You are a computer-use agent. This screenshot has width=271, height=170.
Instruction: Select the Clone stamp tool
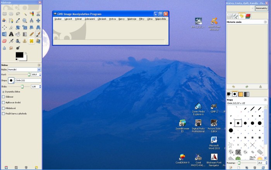pos(25,41)
